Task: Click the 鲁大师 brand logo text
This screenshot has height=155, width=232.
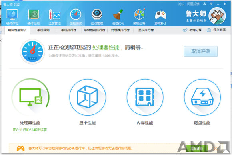Action: pyautogui.click(x=196, y=14)
